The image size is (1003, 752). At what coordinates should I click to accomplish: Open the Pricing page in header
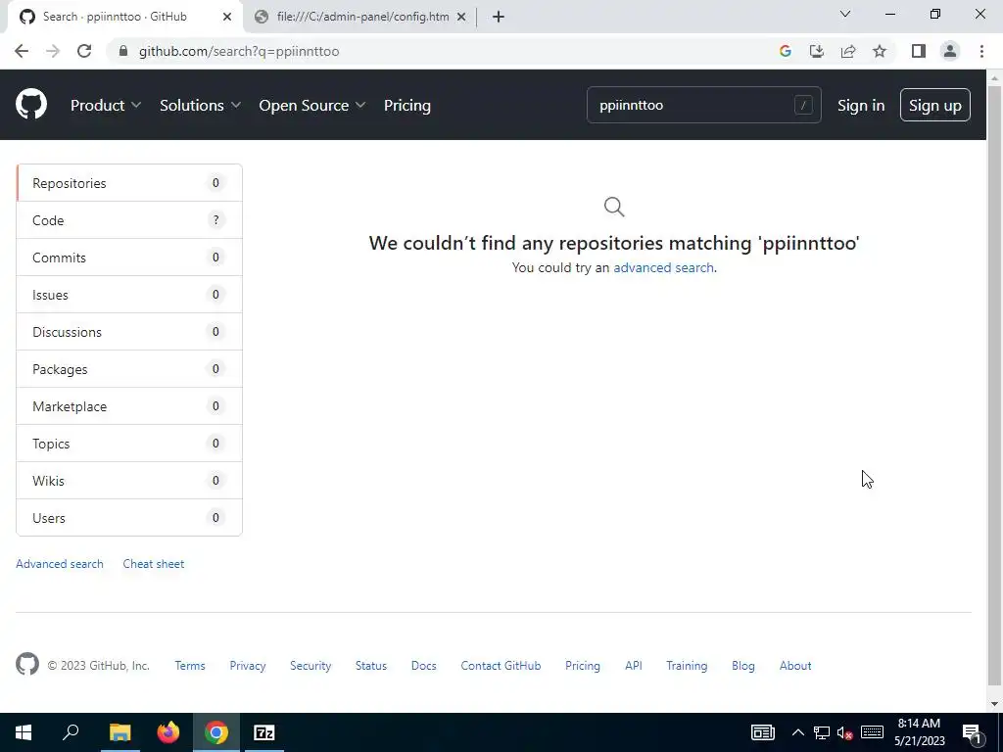[x=407, y=105]
